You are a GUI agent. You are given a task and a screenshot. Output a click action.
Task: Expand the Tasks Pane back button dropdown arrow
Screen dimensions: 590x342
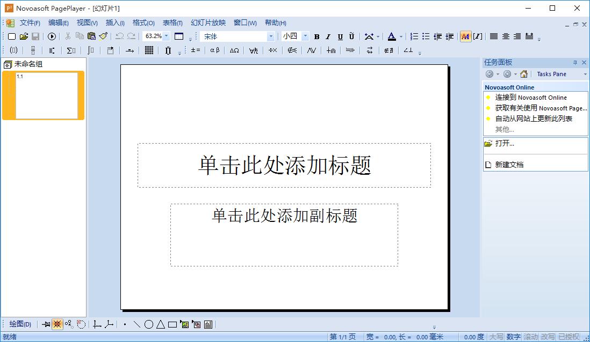[498, 75]
